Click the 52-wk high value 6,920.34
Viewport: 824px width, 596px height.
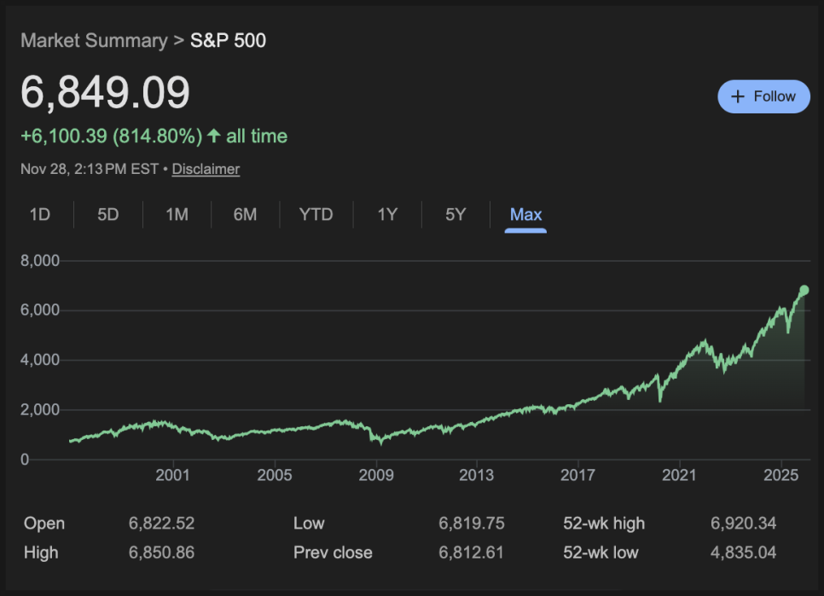pos(743,523)
